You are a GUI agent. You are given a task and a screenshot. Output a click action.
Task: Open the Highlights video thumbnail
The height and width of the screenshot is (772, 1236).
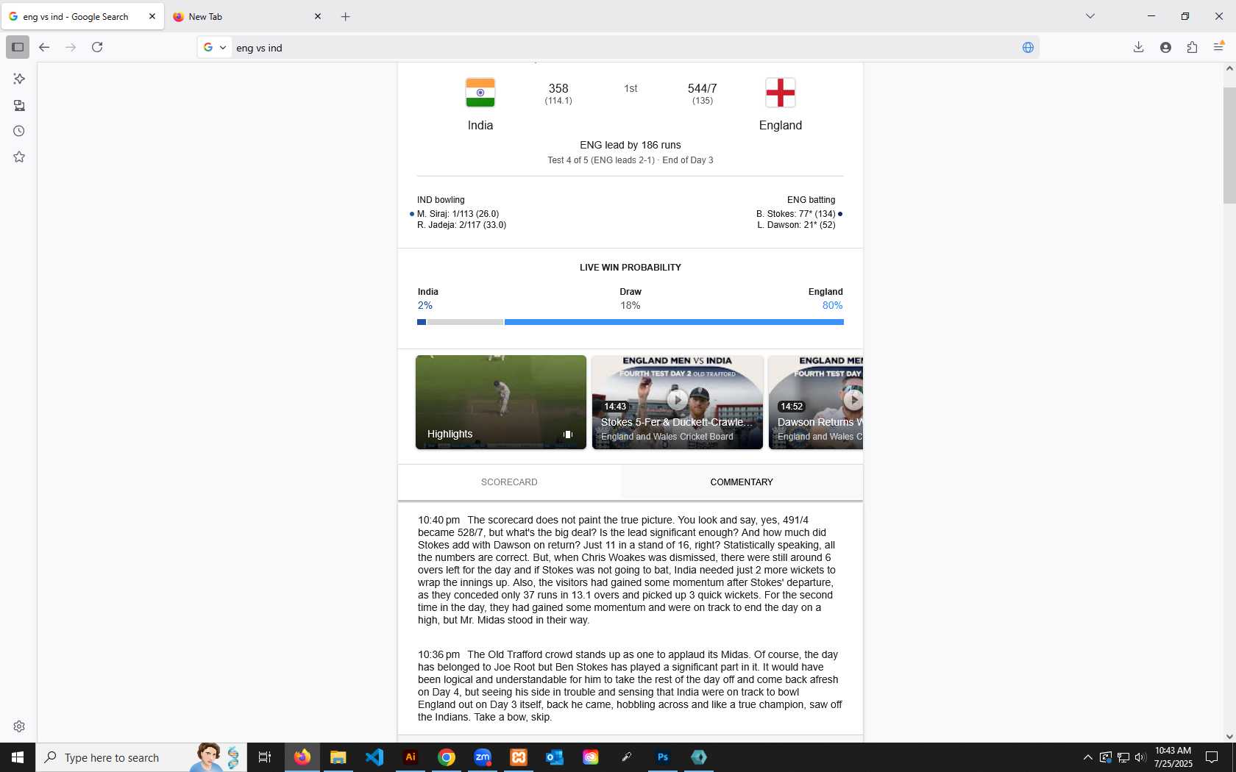click(x=501, y=402)
